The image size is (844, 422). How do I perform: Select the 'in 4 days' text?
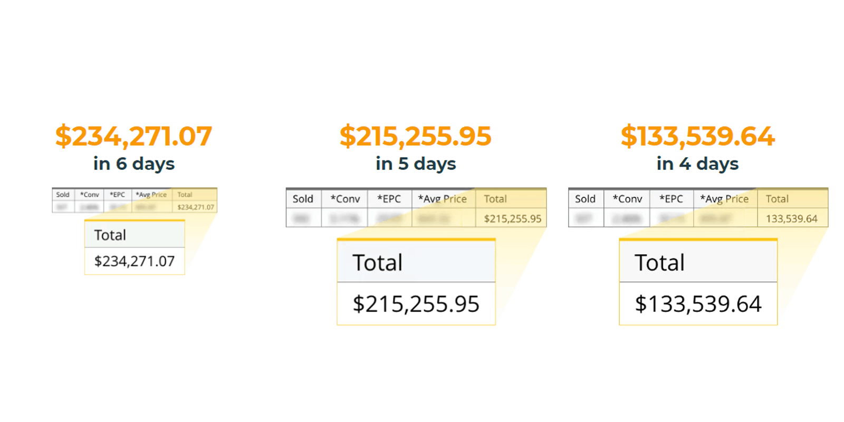pos(697,164)
